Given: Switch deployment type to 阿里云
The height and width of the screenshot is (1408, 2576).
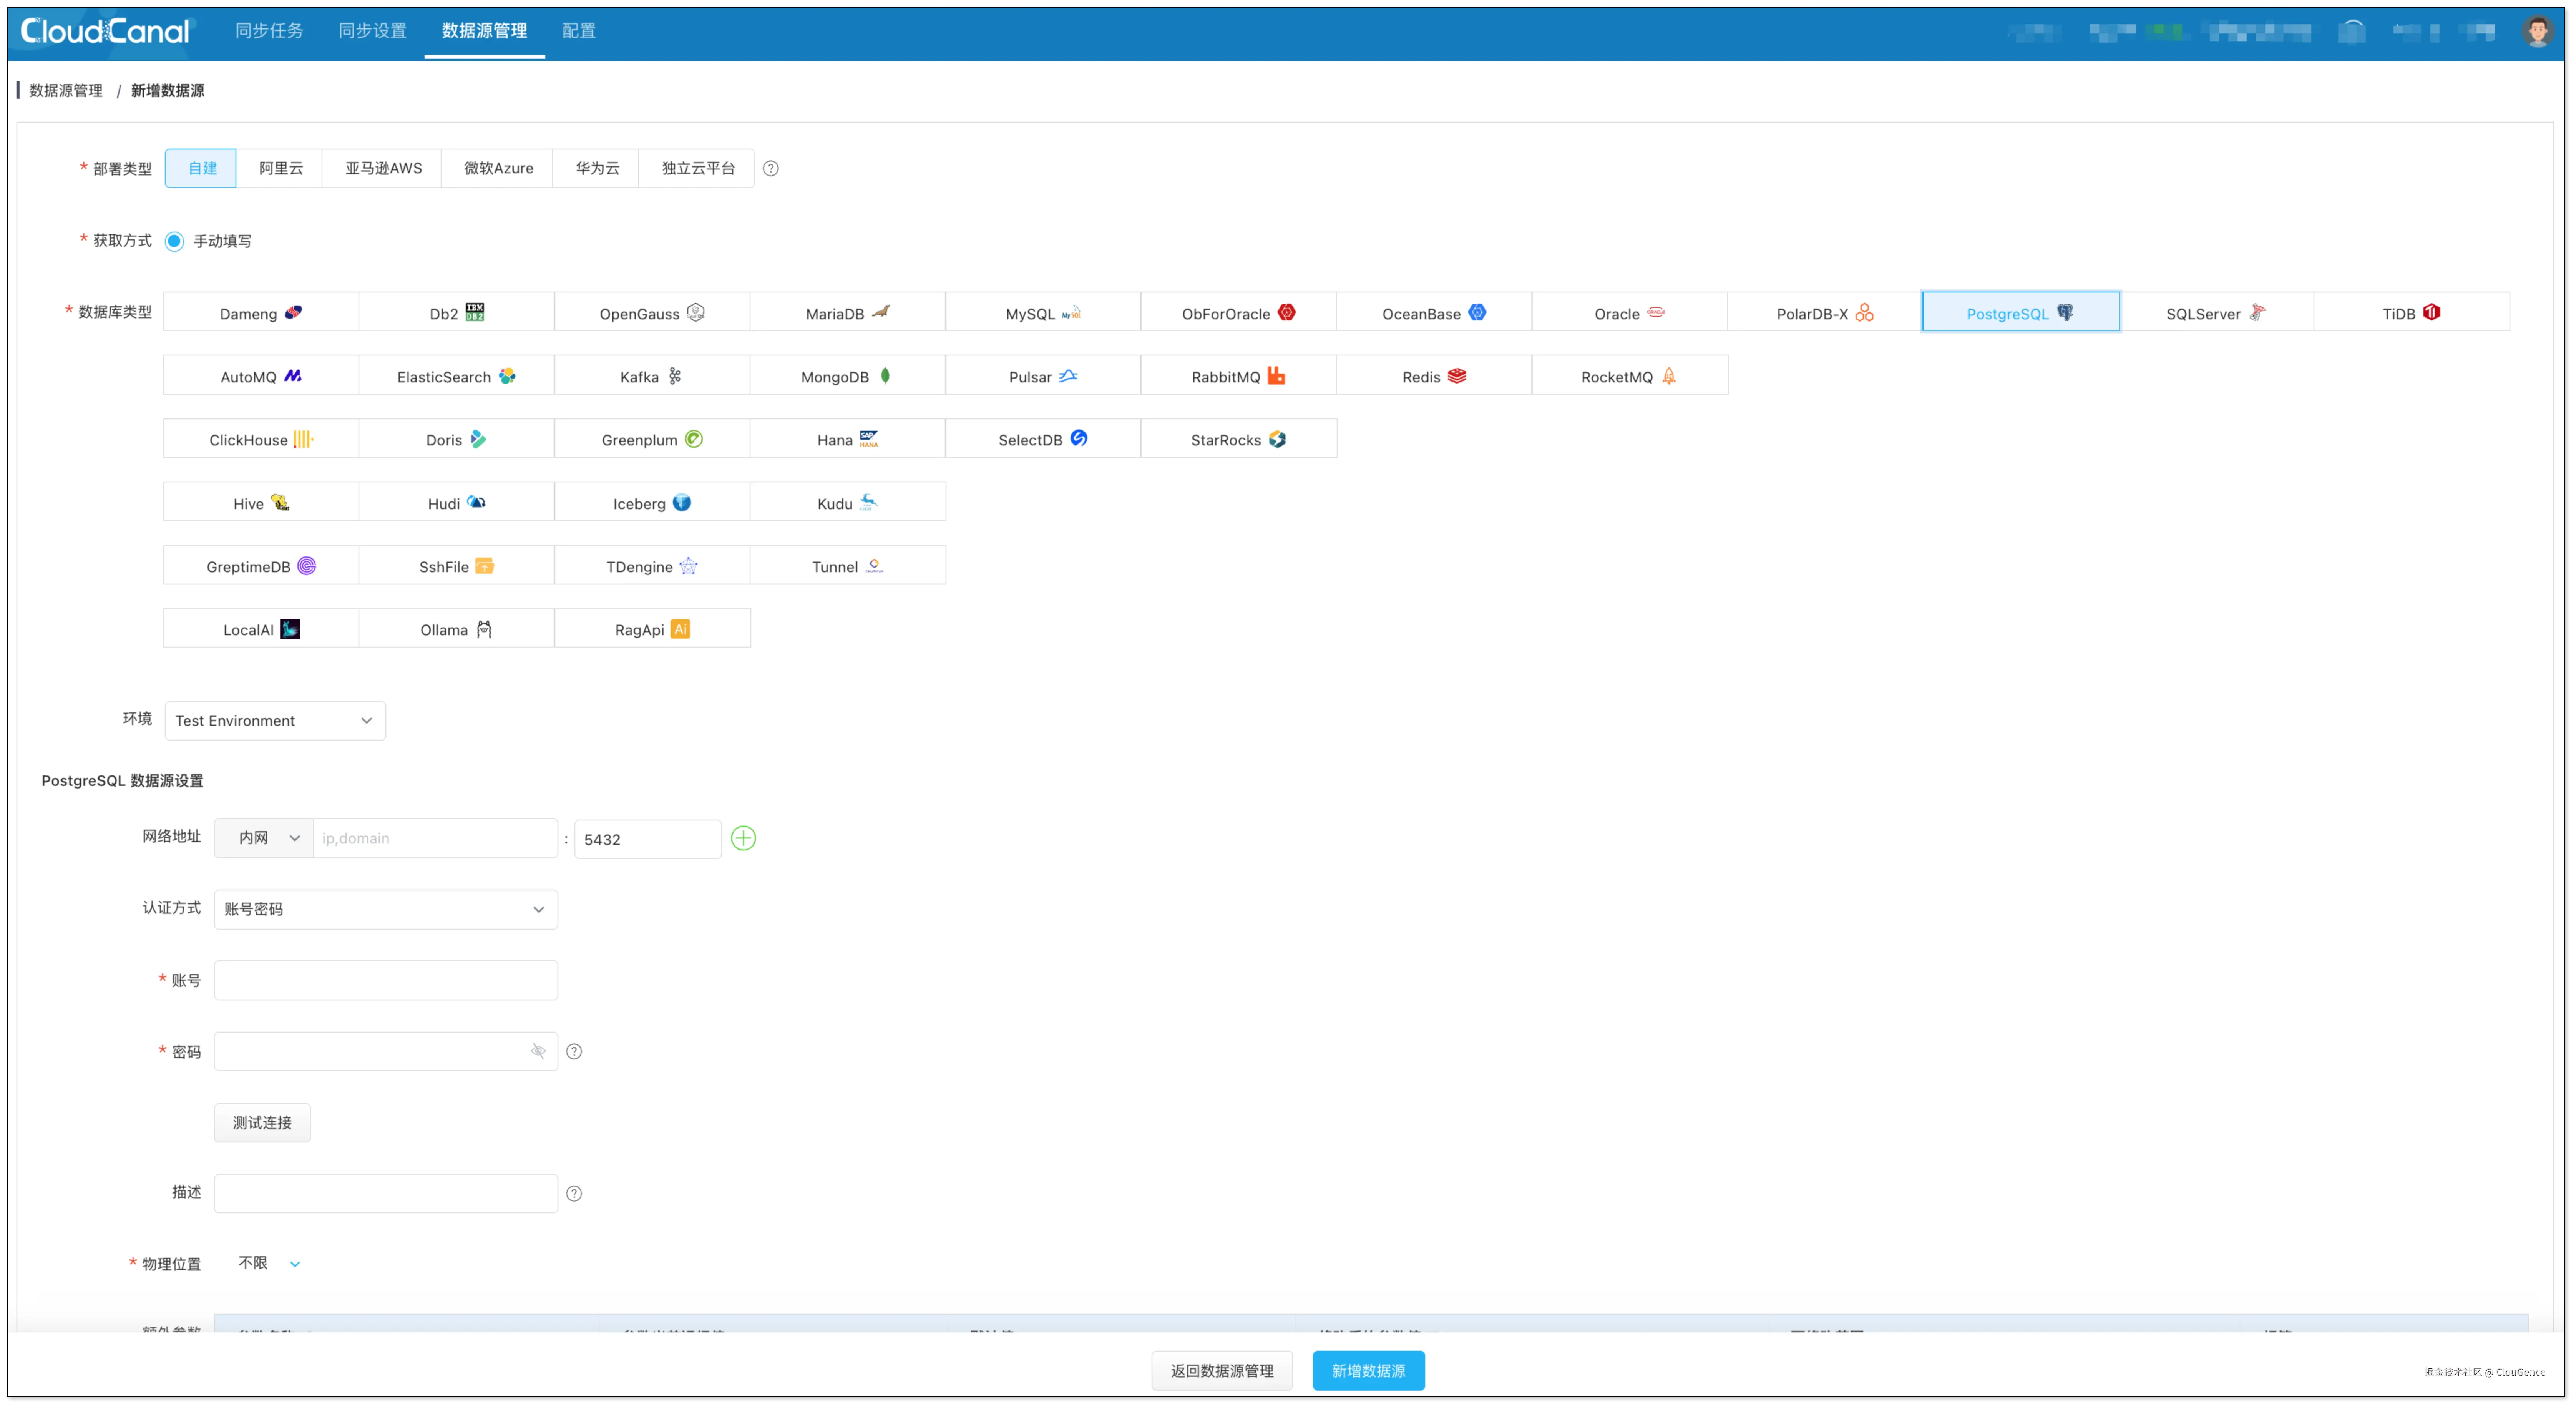Looking at the screenshot, I should (x=280, y=168).
